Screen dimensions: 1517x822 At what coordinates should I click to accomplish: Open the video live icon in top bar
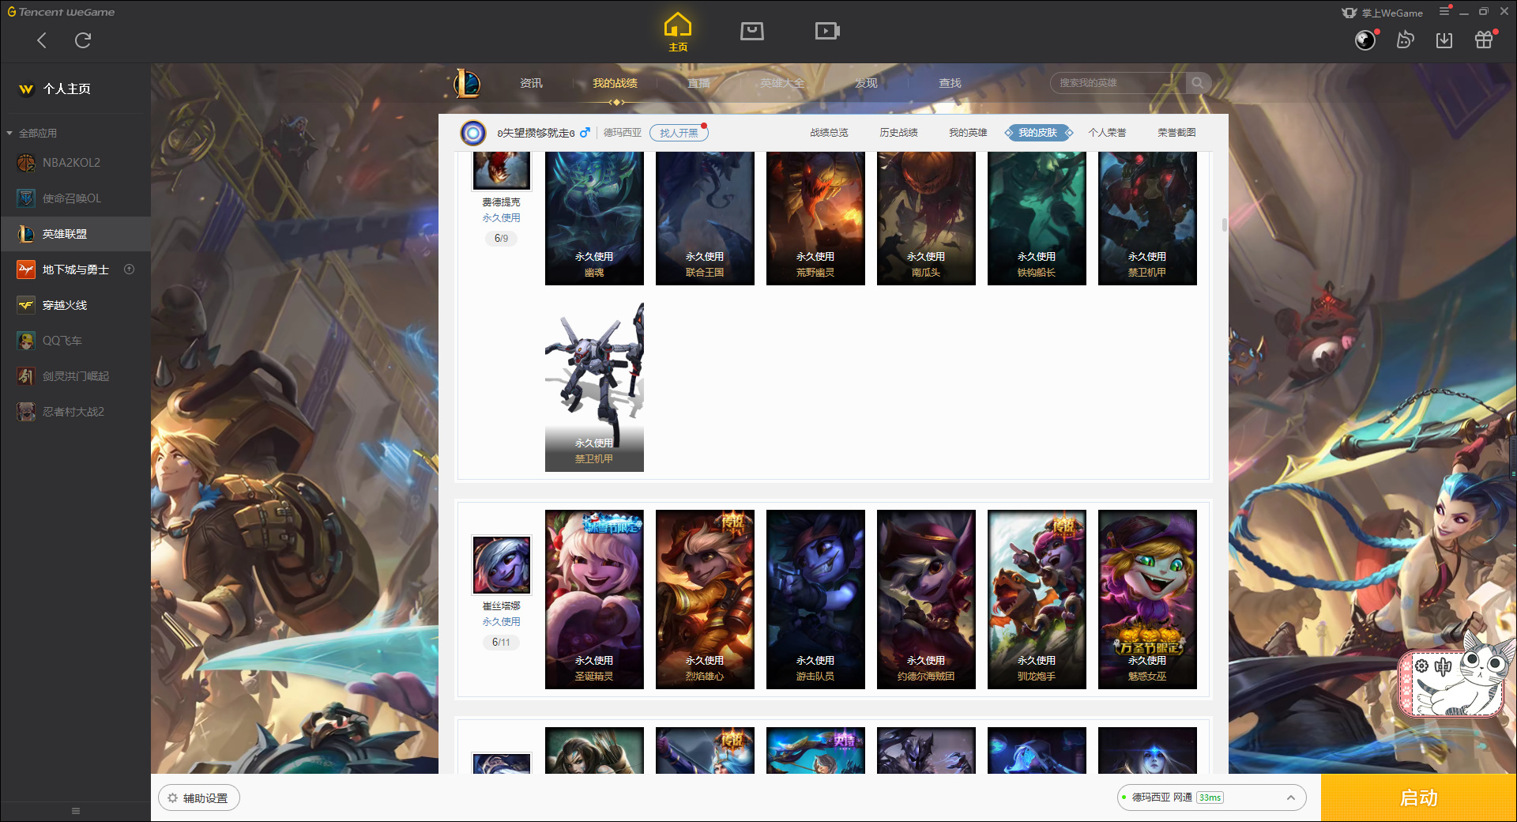pyautogui.click(x=827, y=31)
